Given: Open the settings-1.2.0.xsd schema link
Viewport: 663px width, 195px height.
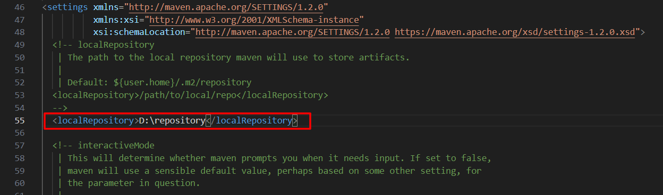Looking at the screenshot, I should (515, 32).
